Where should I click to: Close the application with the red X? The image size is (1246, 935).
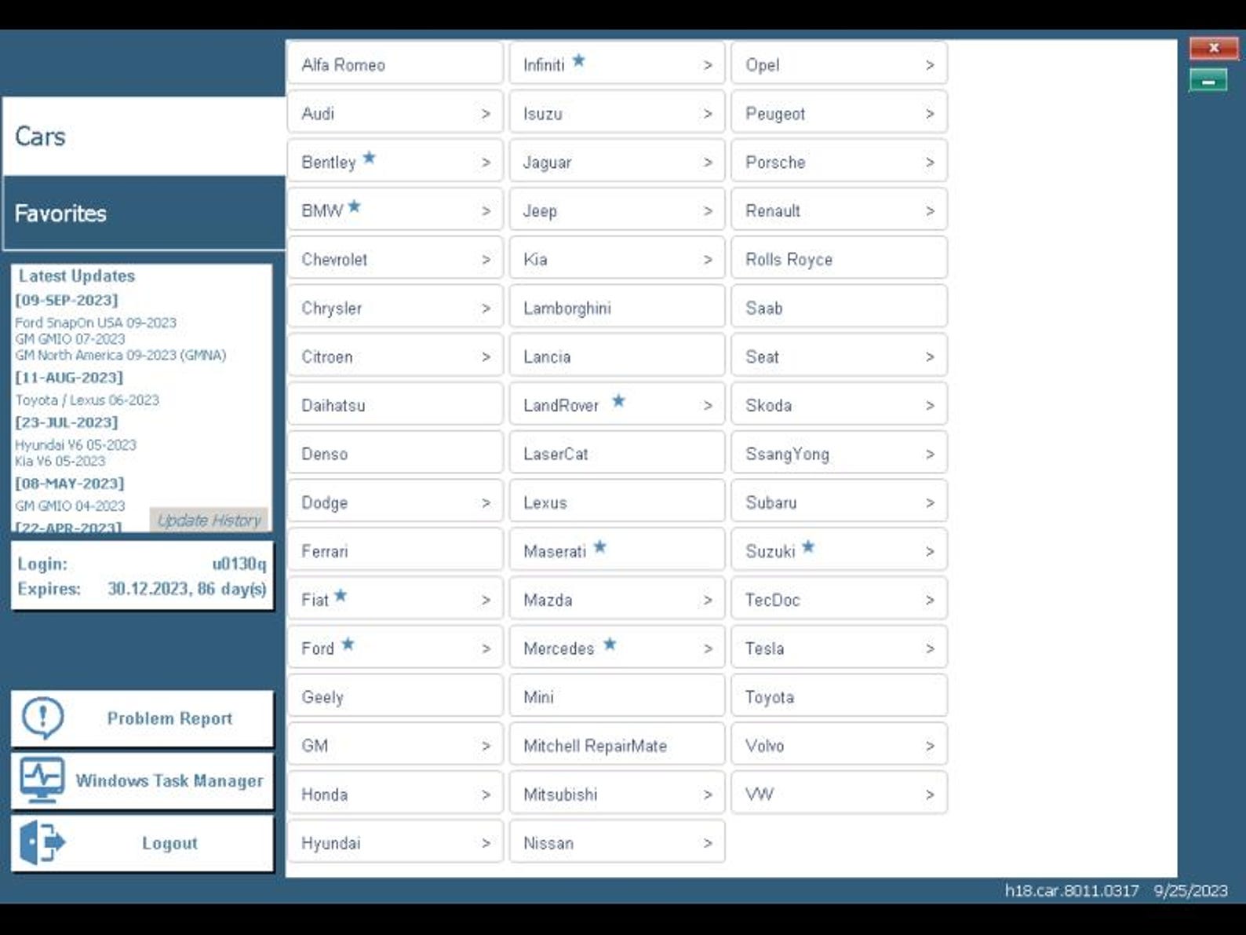point(1213,48)
